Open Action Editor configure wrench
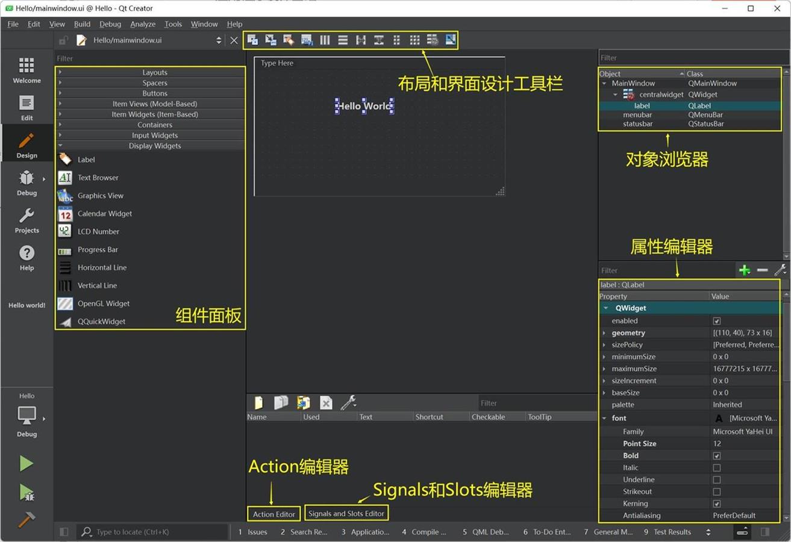The height and width of the screenshot is (542, 791). pos(348,402)
